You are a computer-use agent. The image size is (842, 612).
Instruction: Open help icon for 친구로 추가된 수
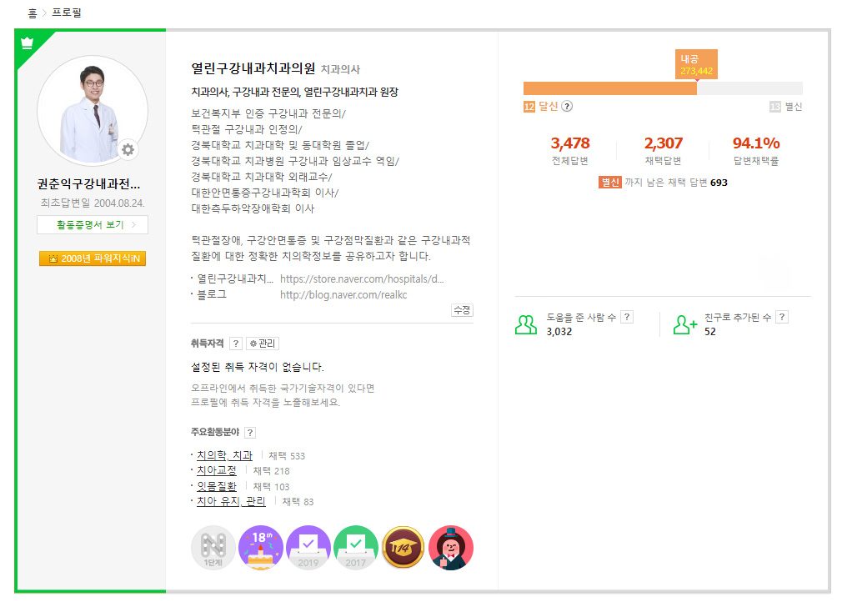point(782,317)
